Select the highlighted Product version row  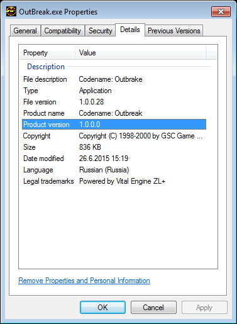click(114, 125)
